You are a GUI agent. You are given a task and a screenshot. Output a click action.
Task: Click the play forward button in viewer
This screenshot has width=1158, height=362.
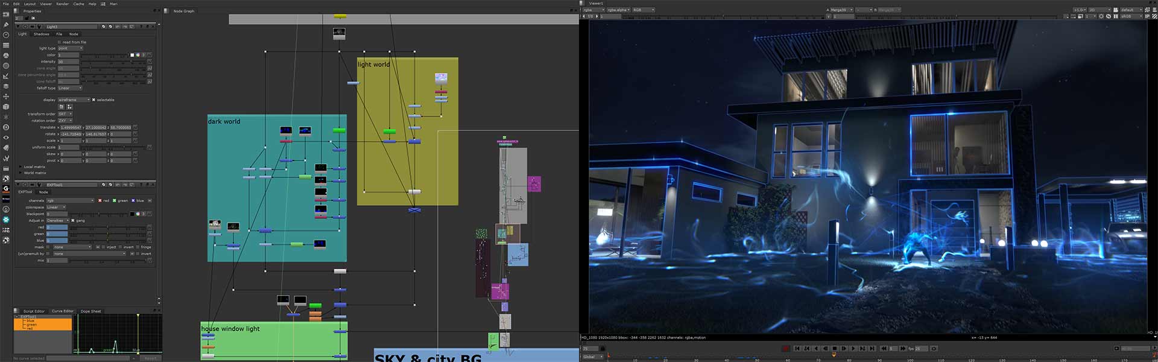coord(844,349)
